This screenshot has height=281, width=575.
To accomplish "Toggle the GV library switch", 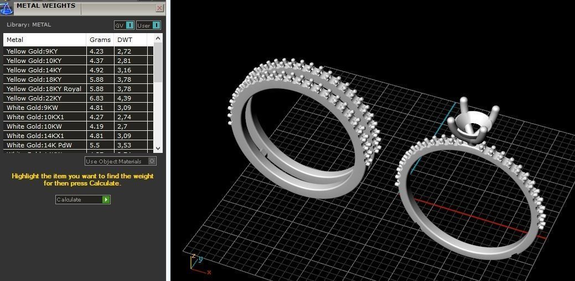I will pyautogui.click(x=124, y=25).
